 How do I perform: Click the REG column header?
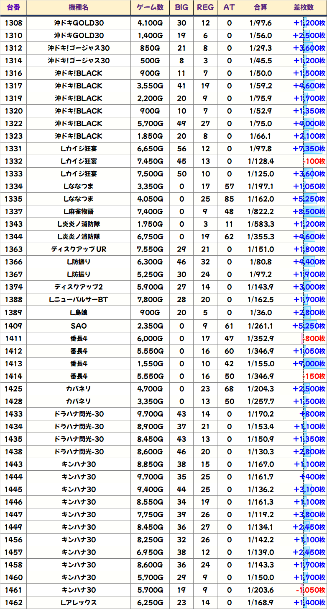(205, 8)
